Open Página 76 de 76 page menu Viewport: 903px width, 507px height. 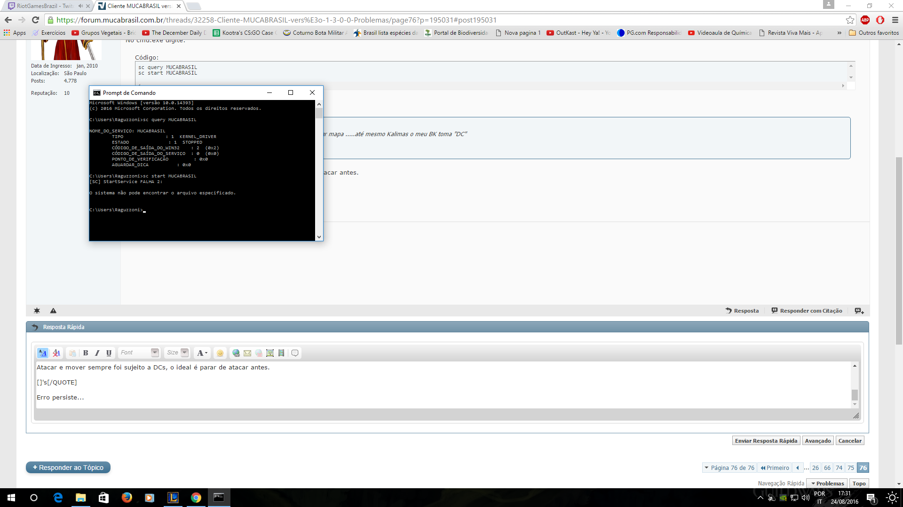click(729, 468)
